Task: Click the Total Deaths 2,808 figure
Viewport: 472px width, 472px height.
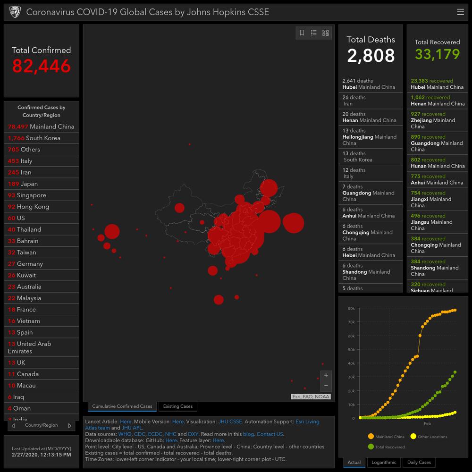Action: coord(371,56)
